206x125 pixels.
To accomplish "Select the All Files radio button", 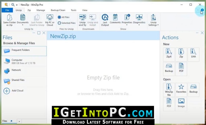I will [59, 17].
